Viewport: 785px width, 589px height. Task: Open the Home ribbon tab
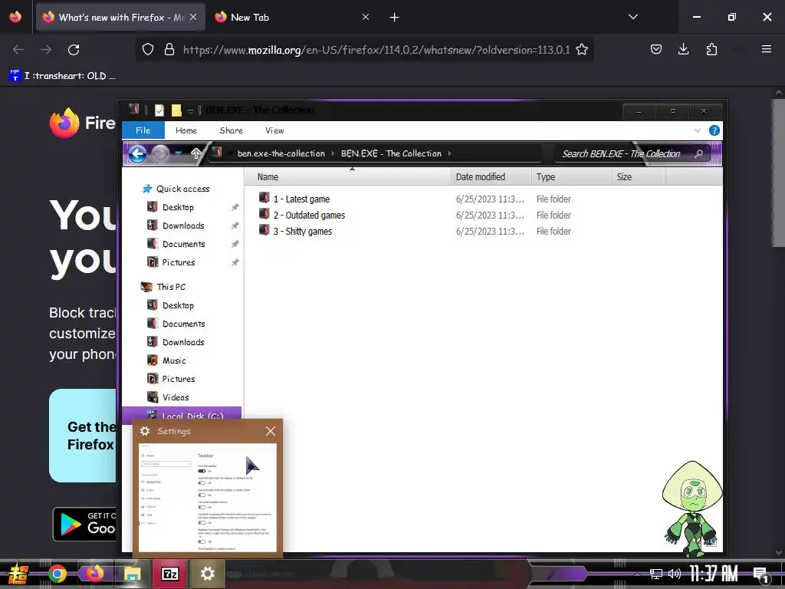point(186,130)
